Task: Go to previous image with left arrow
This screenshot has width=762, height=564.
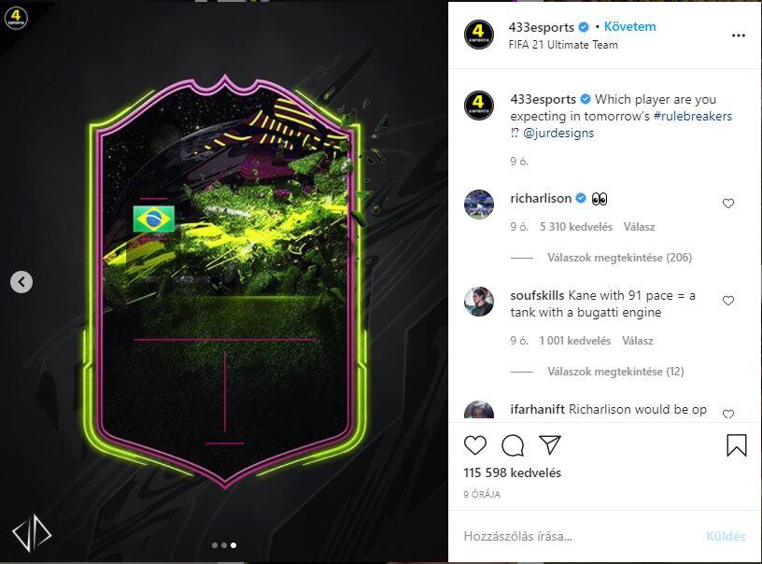Action: (21, 282)
